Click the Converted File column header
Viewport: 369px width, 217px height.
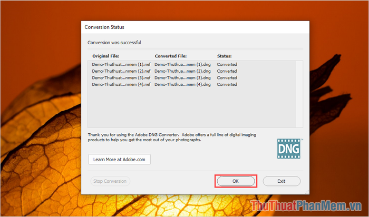171,56
